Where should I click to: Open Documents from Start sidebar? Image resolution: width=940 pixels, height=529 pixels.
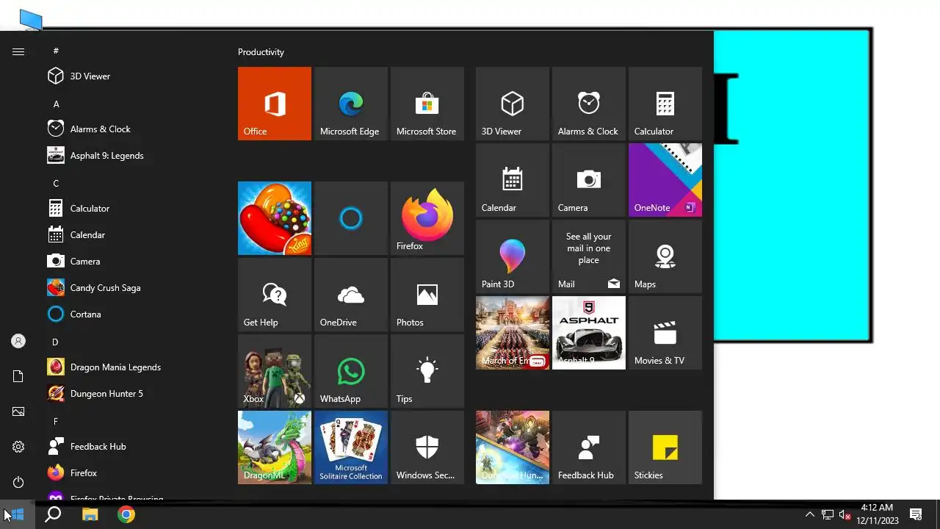point(18,376)
